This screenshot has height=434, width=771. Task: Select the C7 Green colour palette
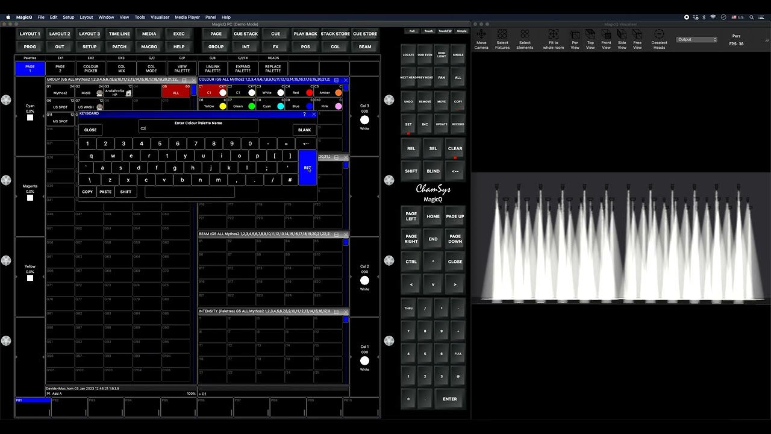pos(241,104)
